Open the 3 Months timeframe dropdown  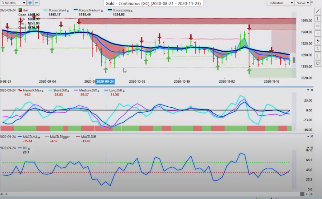point(13,3)
